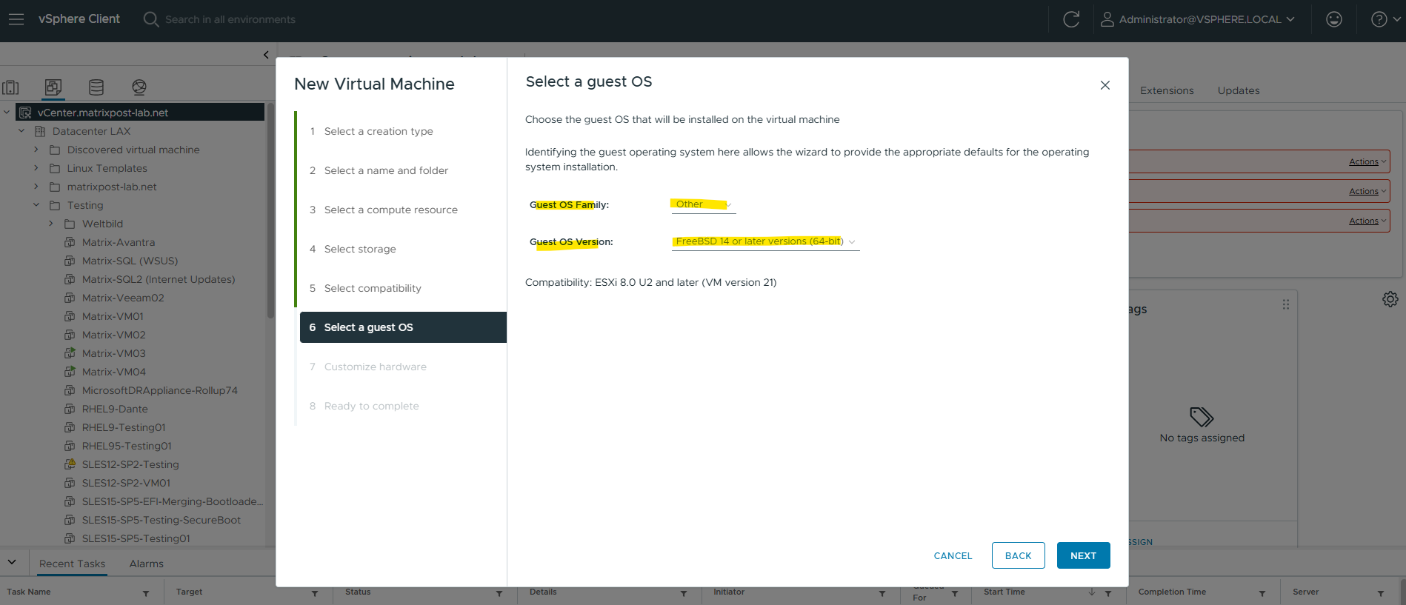Image resolution: width=1406 pixels, height=605 pixels.
Task: Expand the Discovered virtual machine folder
Action: point(36,150)
